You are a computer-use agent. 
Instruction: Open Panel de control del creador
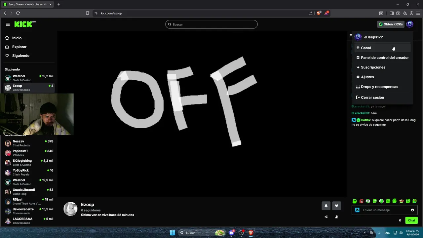tap(382, 58)
